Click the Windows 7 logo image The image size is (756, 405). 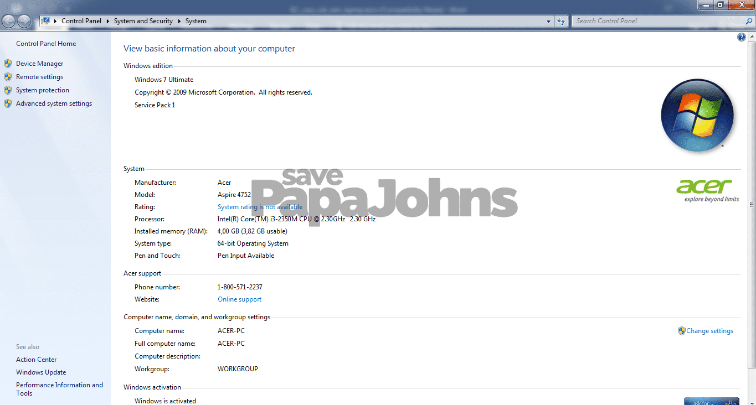697,115
